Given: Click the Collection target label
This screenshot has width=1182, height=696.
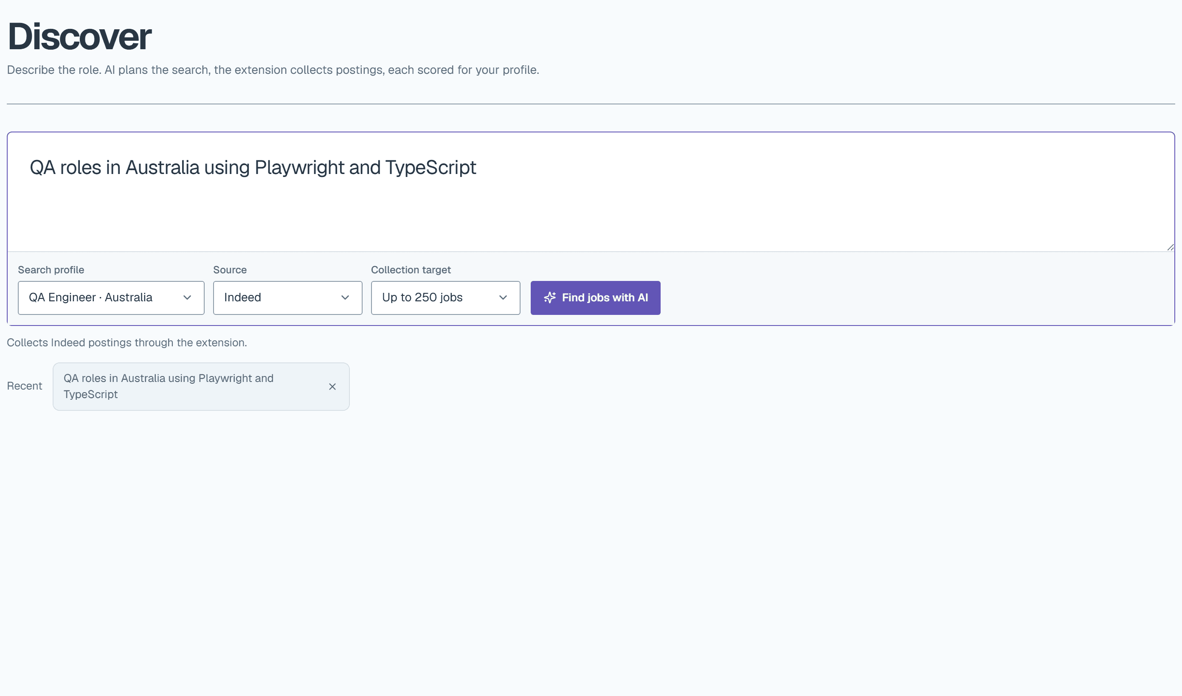Looking at the screenshot, I should [x=411, y=269].
